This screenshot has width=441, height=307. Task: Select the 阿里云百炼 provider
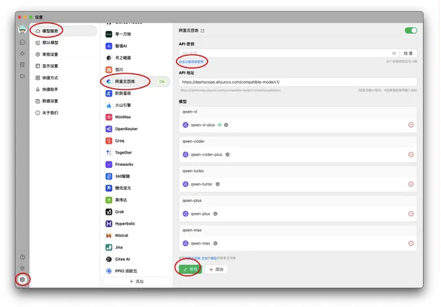(136, 82)
